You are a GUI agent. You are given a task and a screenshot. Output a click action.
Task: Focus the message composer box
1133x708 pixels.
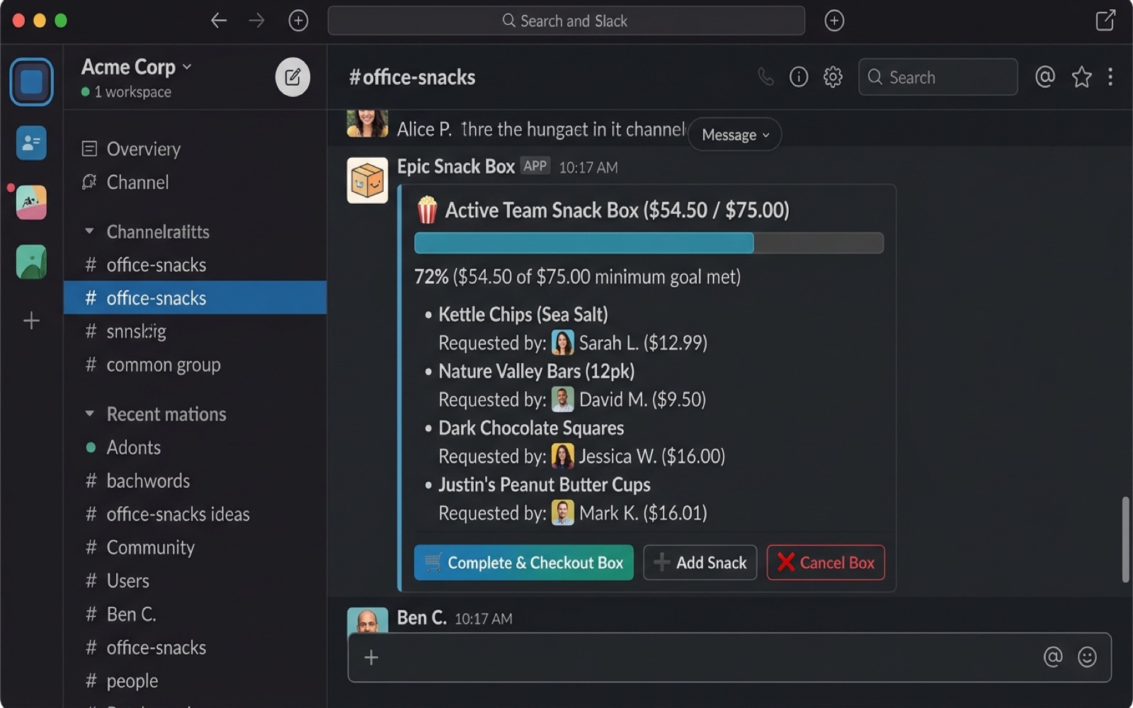[729, 658]
